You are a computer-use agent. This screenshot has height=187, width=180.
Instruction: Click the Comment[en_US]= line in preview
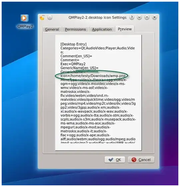pos(76,56)
